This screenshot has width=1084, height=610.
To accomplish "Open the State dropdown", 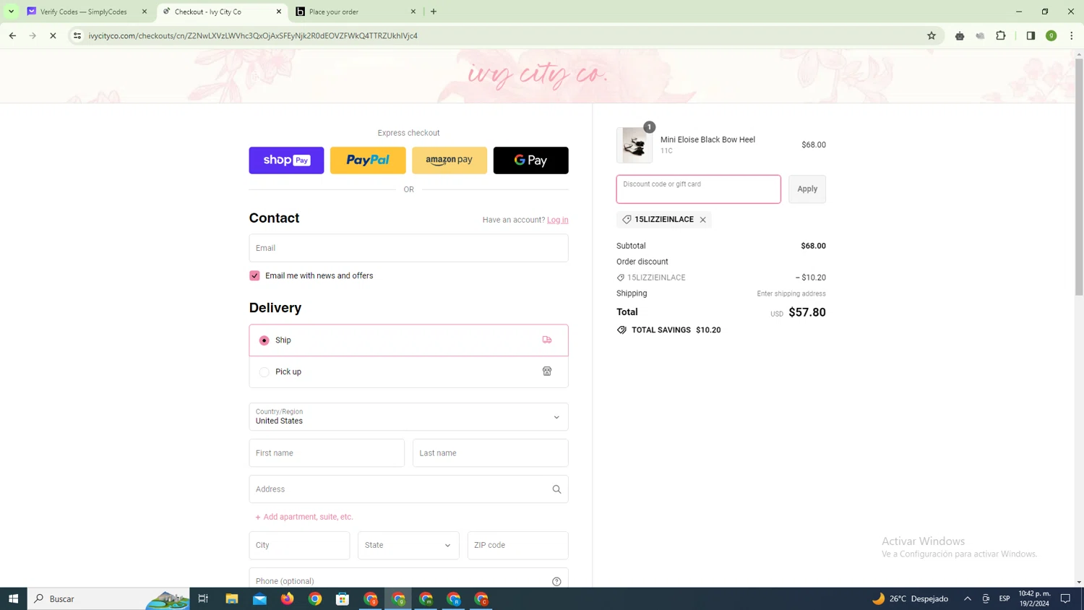I will pos(408,546).
